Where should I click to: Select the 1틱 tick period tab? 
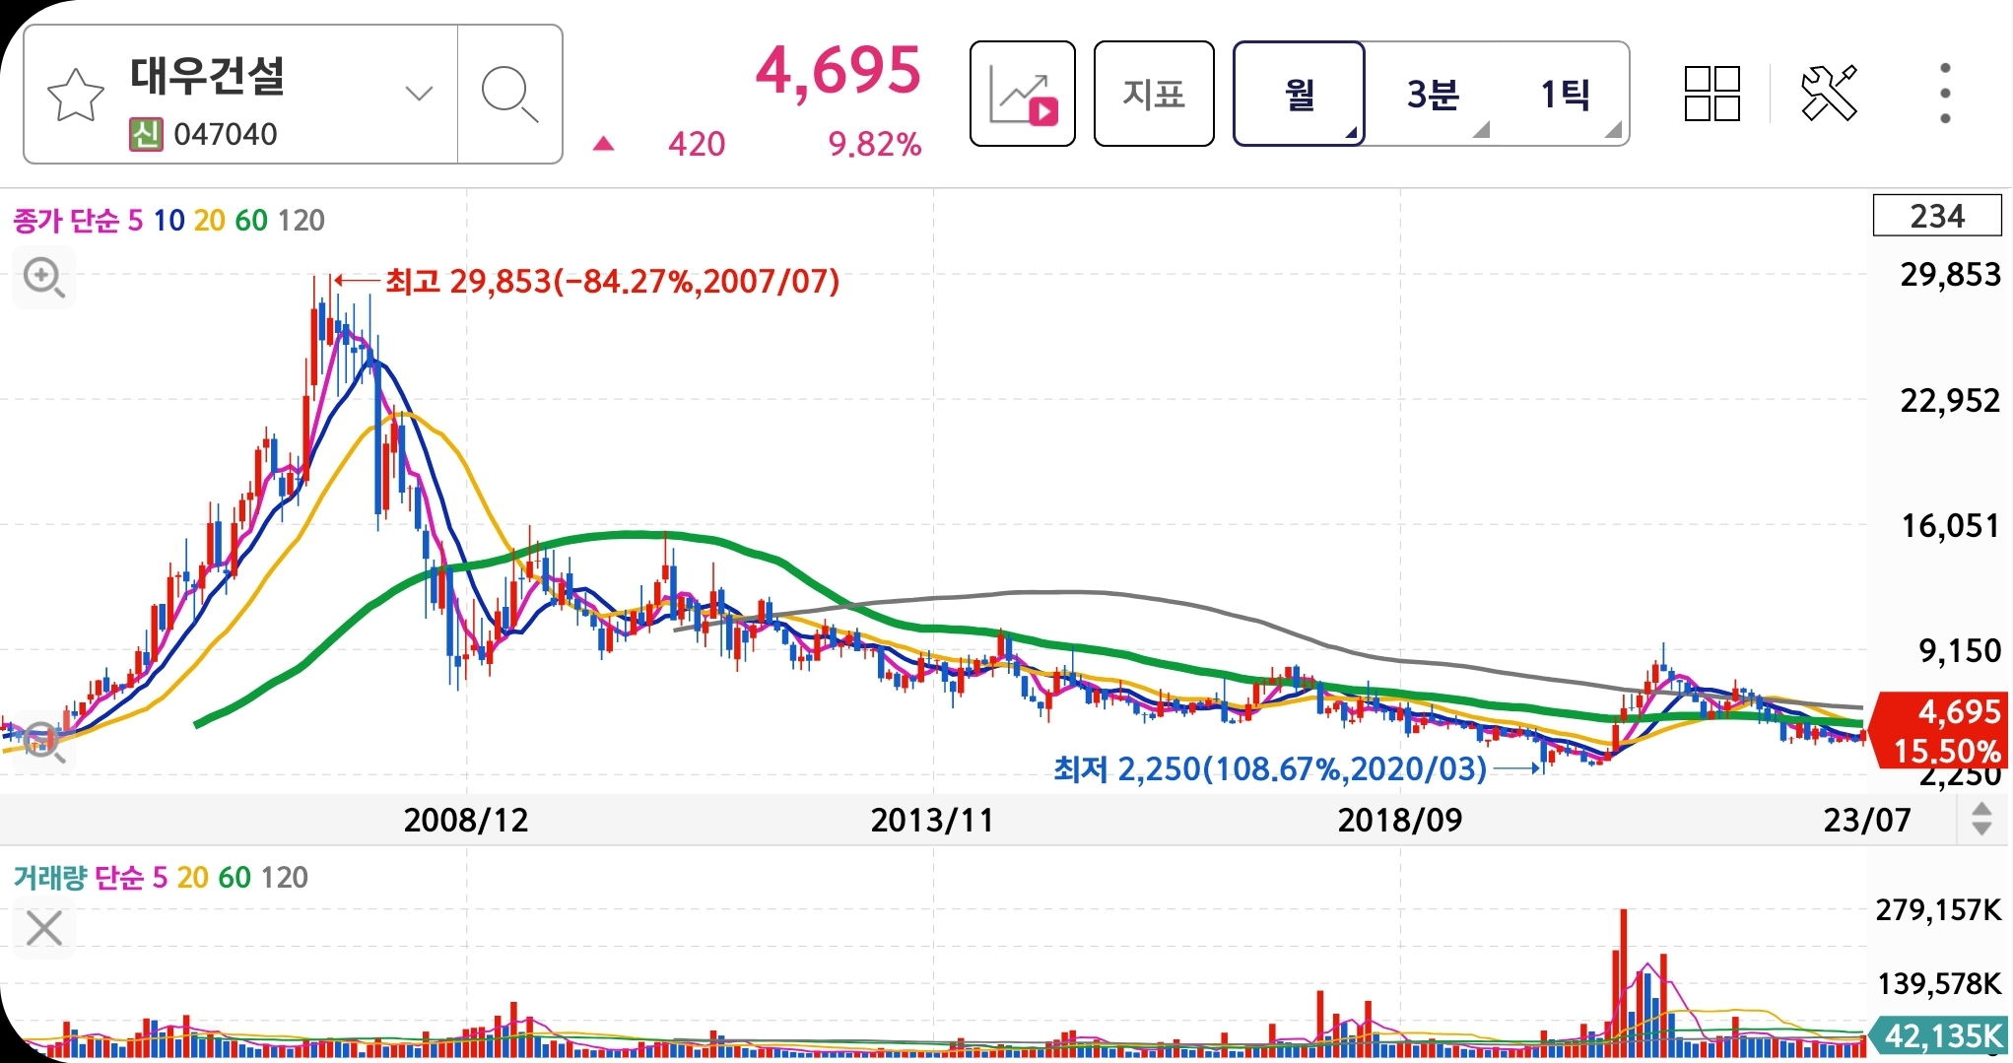[1565, 94]
